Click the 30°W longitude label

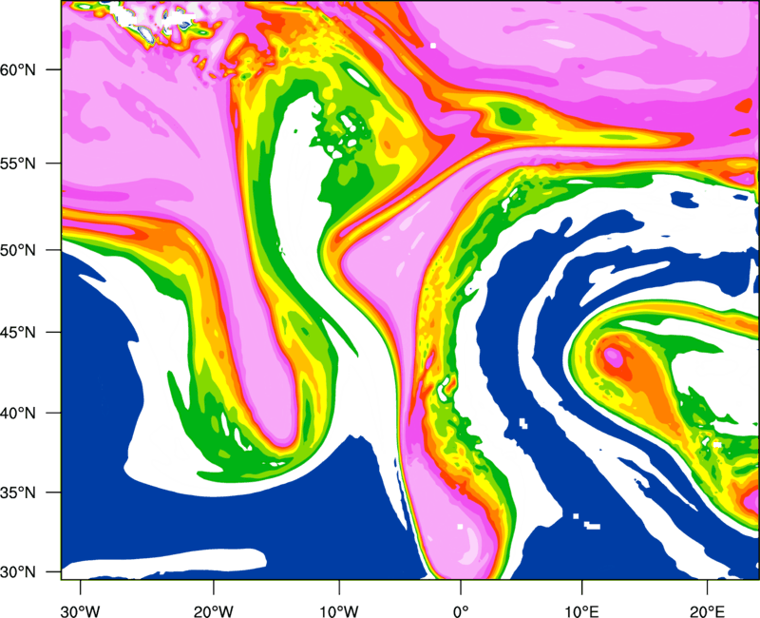81,611
